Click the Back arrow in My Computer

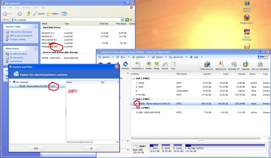click(5, 14)
